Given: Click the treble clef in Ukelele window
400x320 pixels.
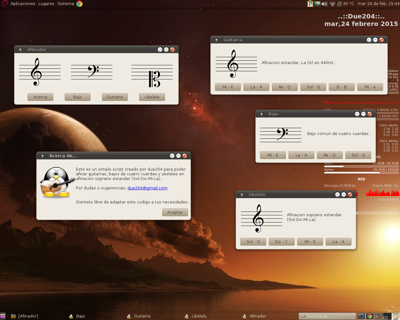Looking at the screenshot, I should click(x=262, y=218).
